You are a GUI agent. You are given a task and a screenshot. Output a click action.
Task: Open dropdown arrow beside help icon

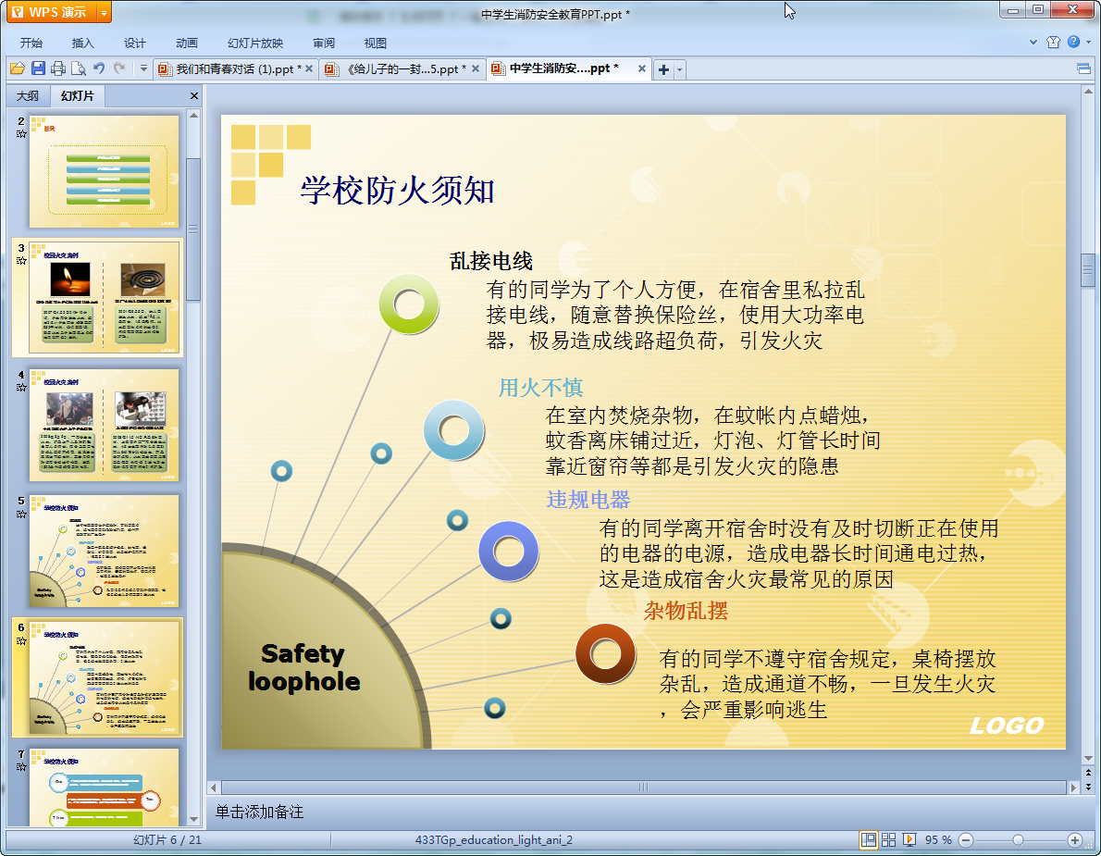[1089, 43]
